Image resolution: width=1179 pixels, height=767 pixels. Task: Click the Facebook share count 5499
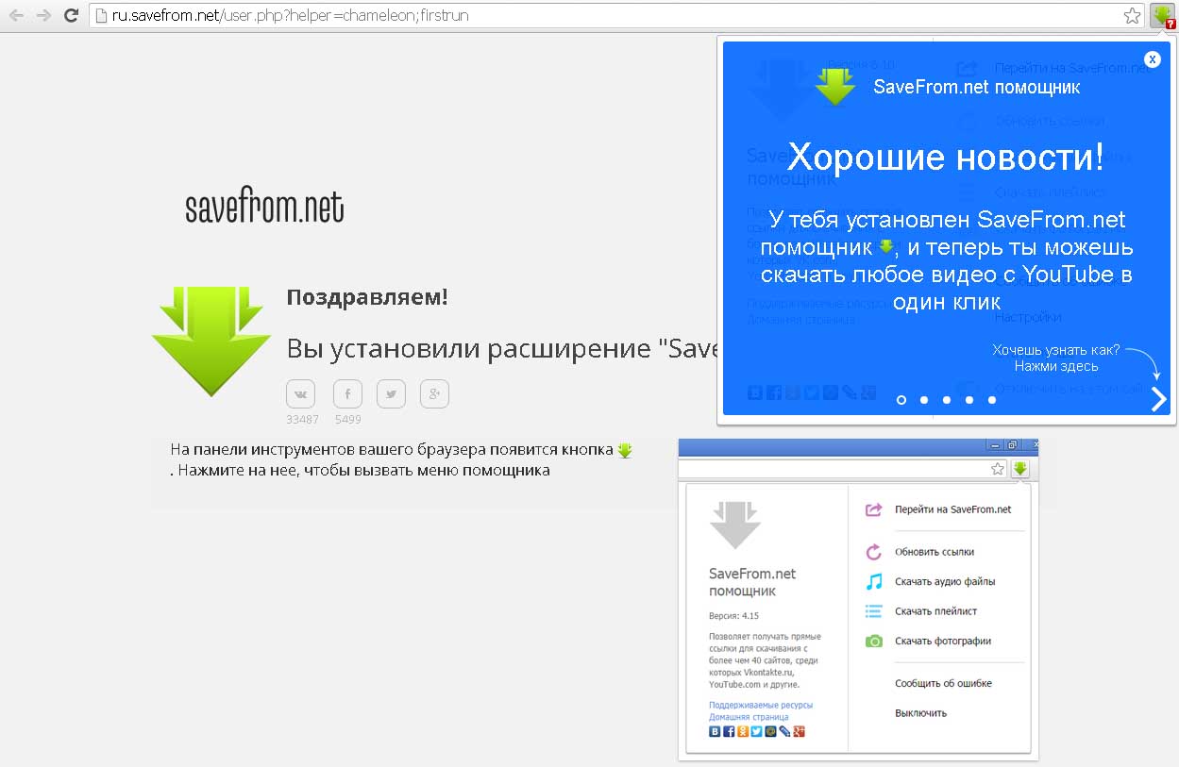pos(348,420)
